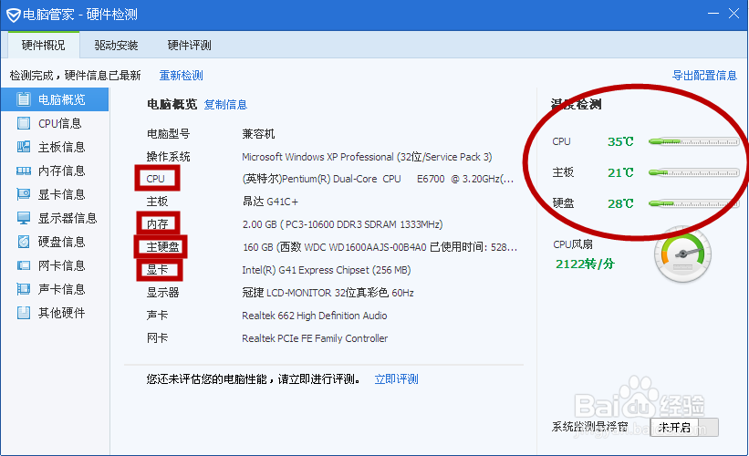749x456 pixels.
Task: Click the 其他硬件 icon
Action: click(23, 313)
